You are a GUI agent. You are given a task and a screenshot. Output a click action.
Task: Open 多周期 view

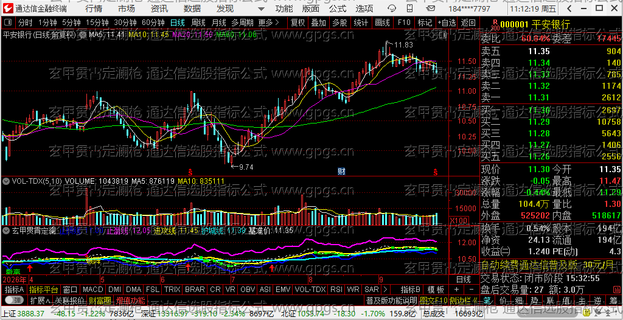242,23
